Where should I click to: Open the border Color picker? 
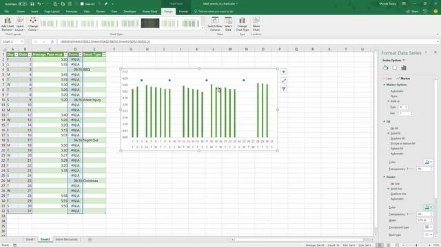(428, 207)
